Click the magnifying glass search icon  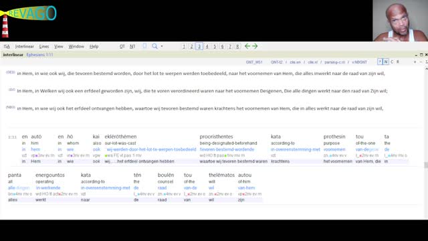(x=154, y=46)
